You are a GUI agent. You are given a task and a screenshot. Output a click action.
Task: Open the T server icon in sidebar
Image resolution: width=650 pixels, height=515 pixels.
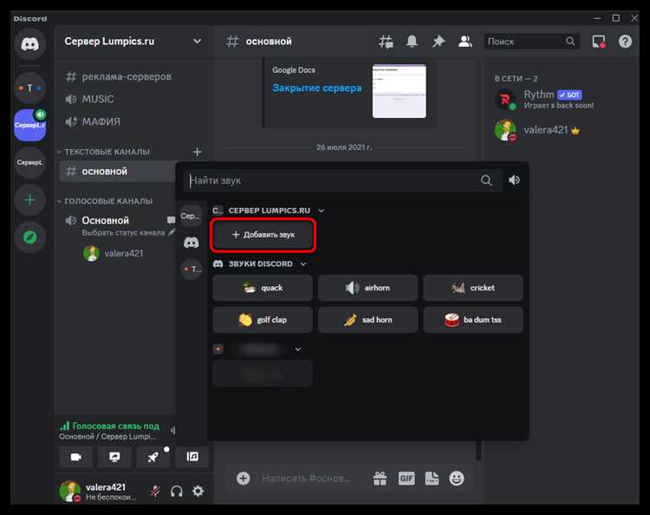click(29, 88)
